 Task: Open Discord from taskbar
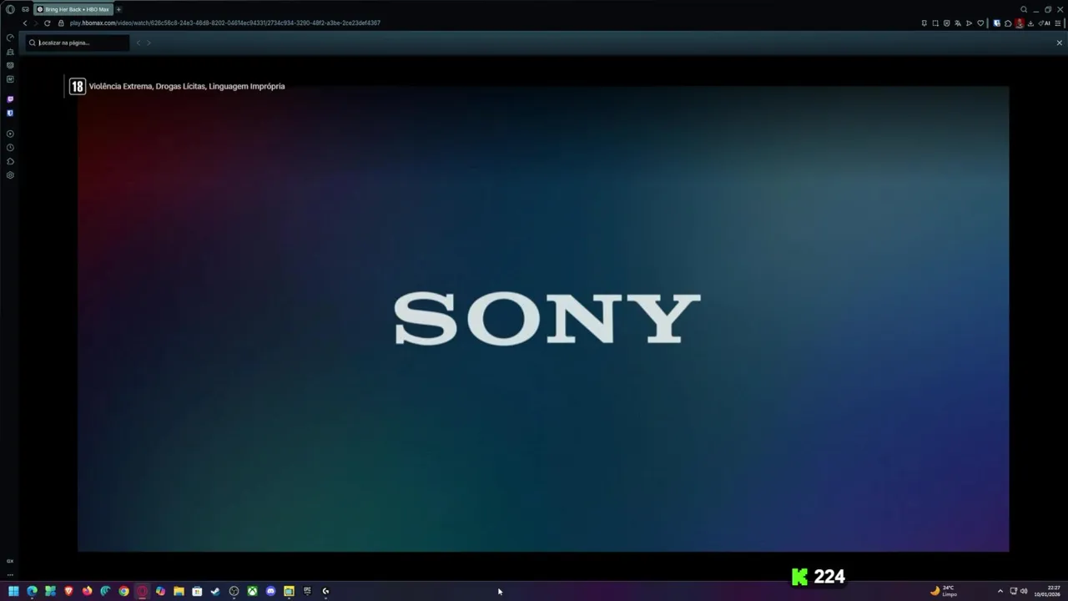point(270,591)
